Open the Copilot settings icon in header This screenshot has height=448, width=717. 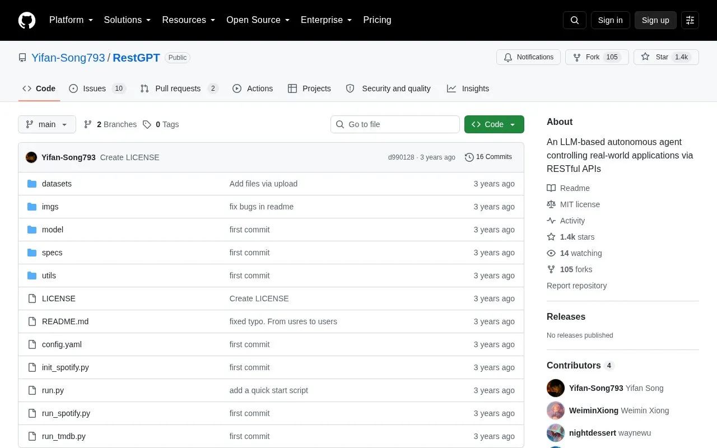[690, 20]
